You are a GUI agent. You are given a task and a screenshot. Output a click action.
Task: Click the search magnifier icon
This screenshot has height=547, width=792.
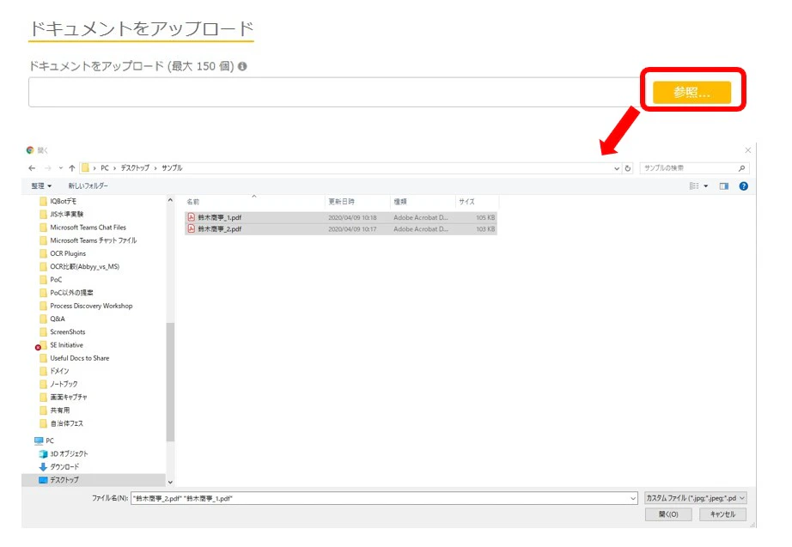[741, 168]
